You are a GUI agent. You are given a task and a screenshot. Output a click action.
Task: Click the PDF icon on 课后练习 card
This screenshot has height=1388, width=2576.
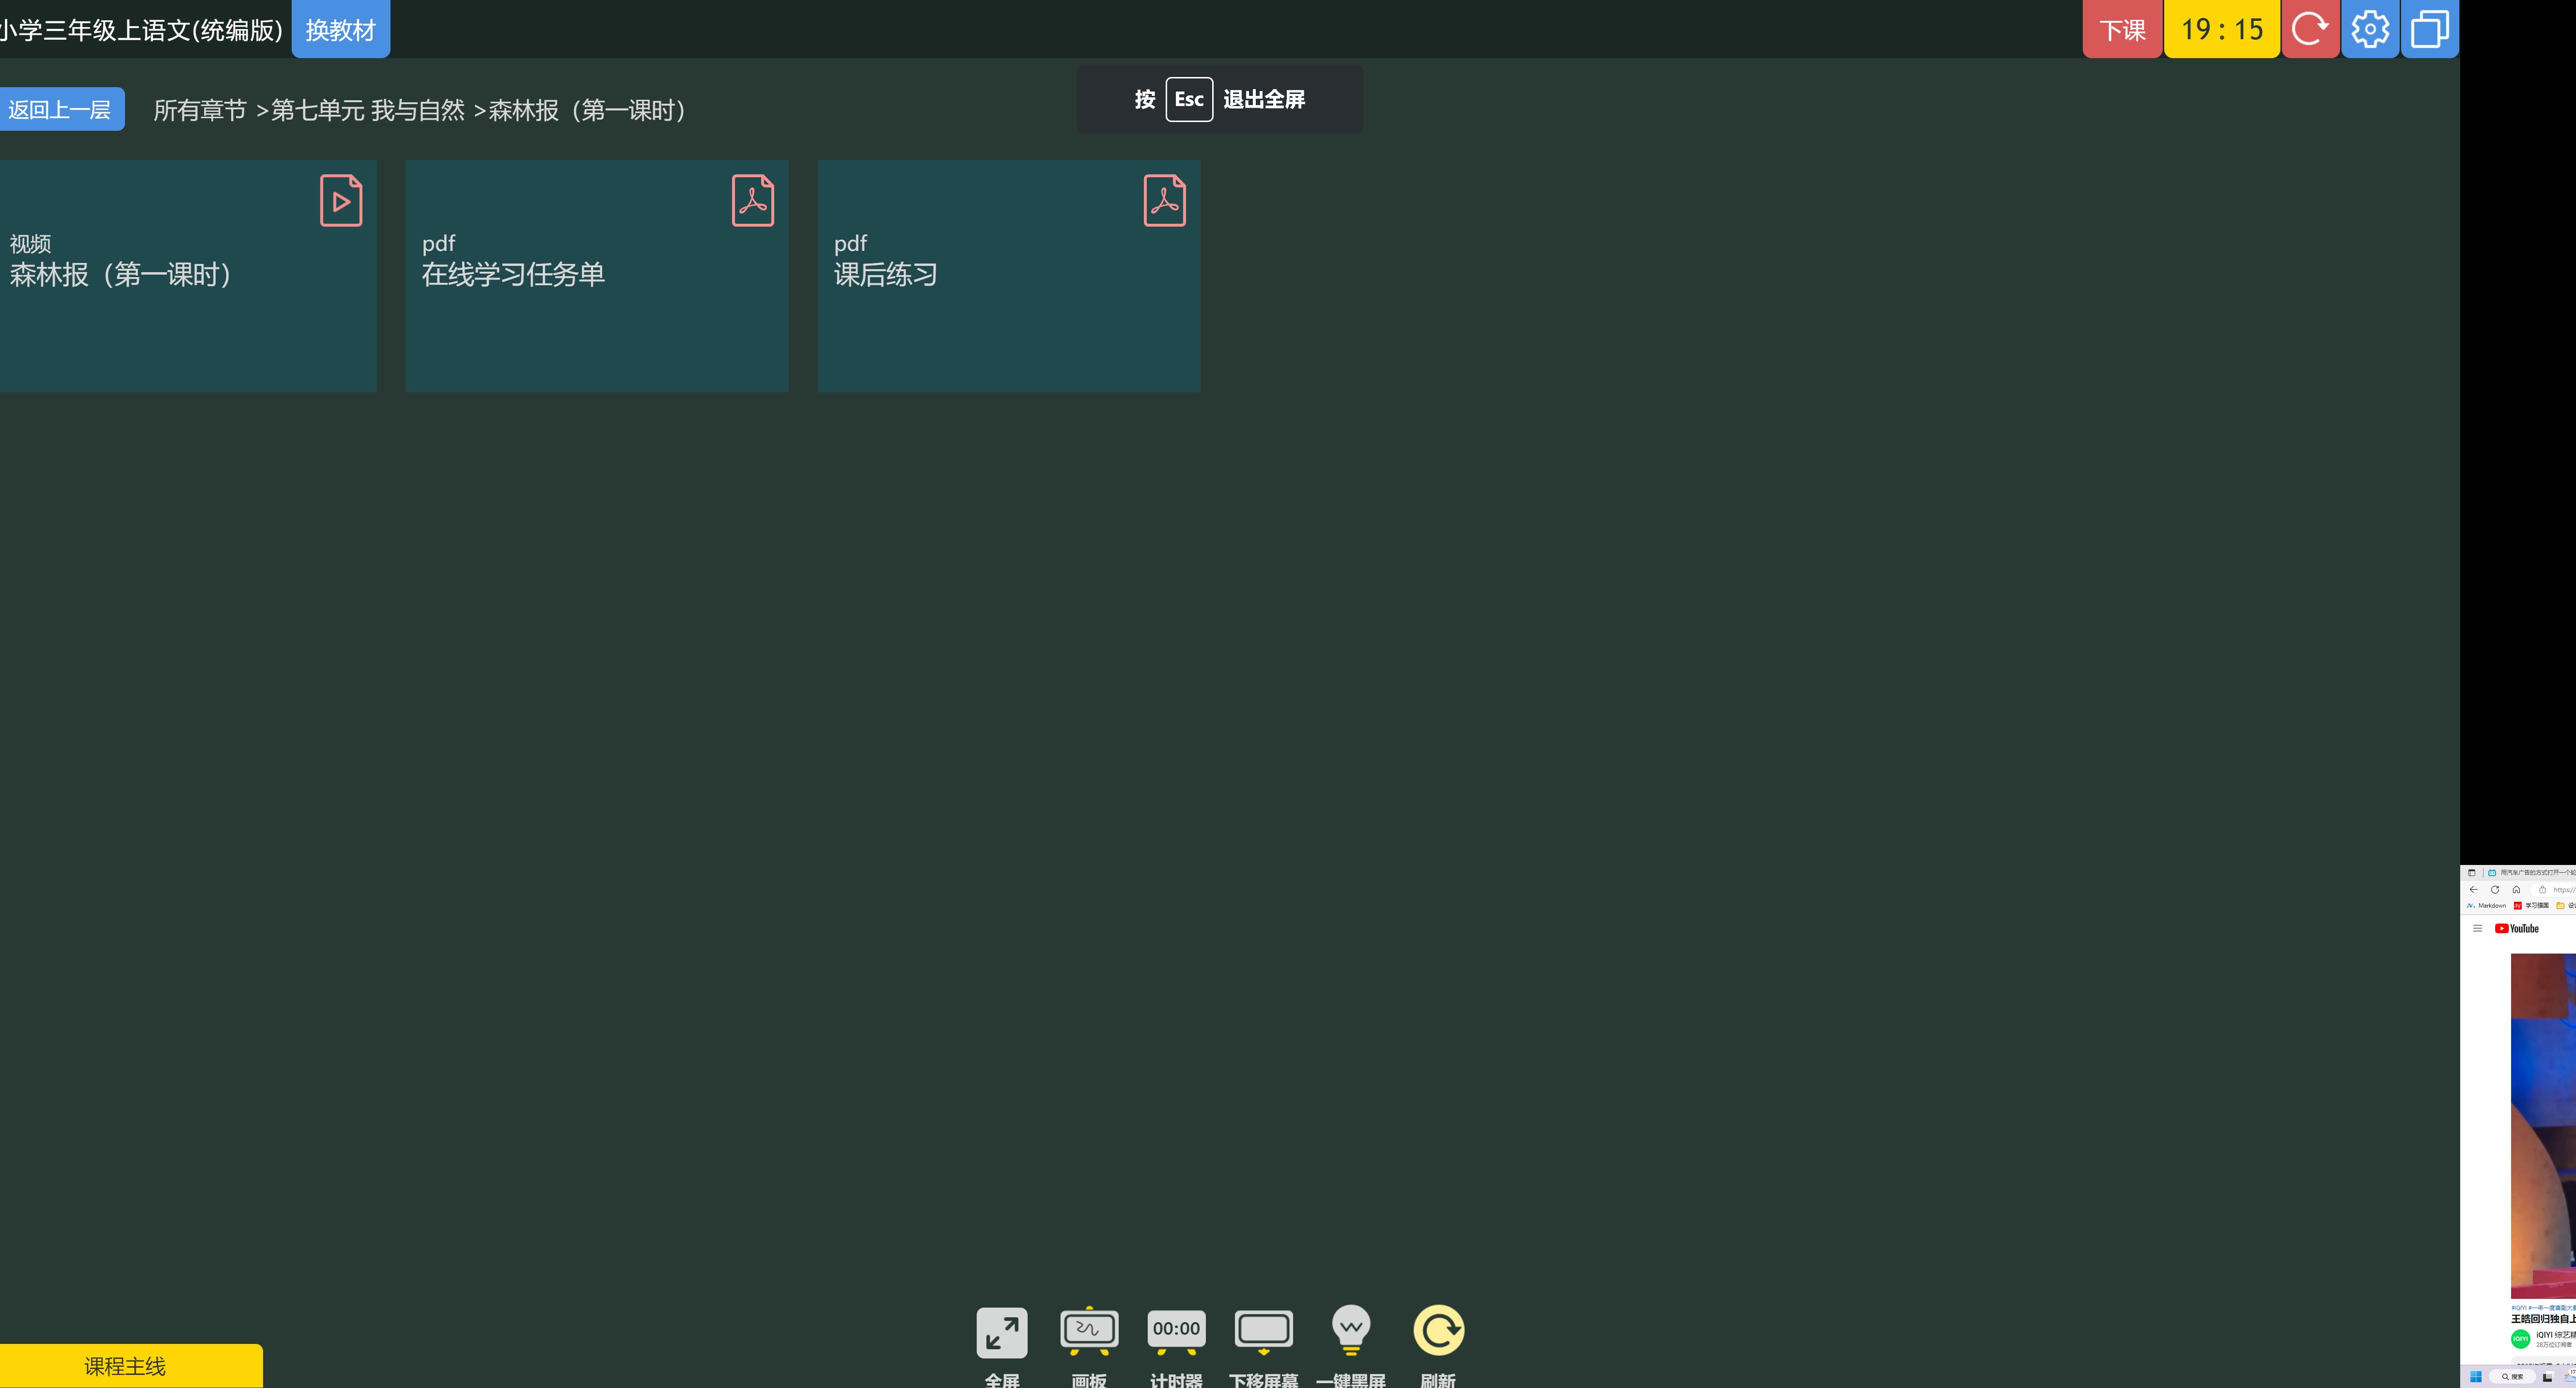point(1165,200)
